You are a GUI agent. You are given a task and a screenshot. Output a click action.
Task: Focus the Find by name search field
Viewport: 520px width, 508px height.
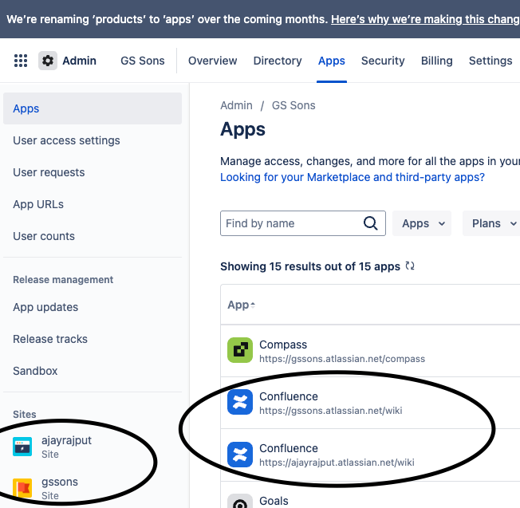click(303, 223)
